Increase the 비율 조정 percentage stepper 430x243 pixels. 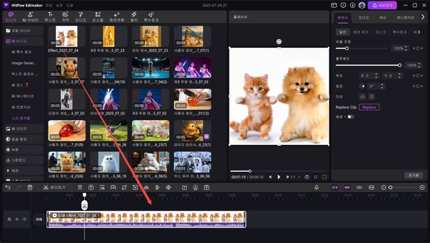tap(406, 47)
